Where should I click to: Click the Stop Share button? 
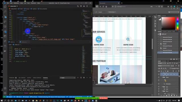click(x=104, y=98)
